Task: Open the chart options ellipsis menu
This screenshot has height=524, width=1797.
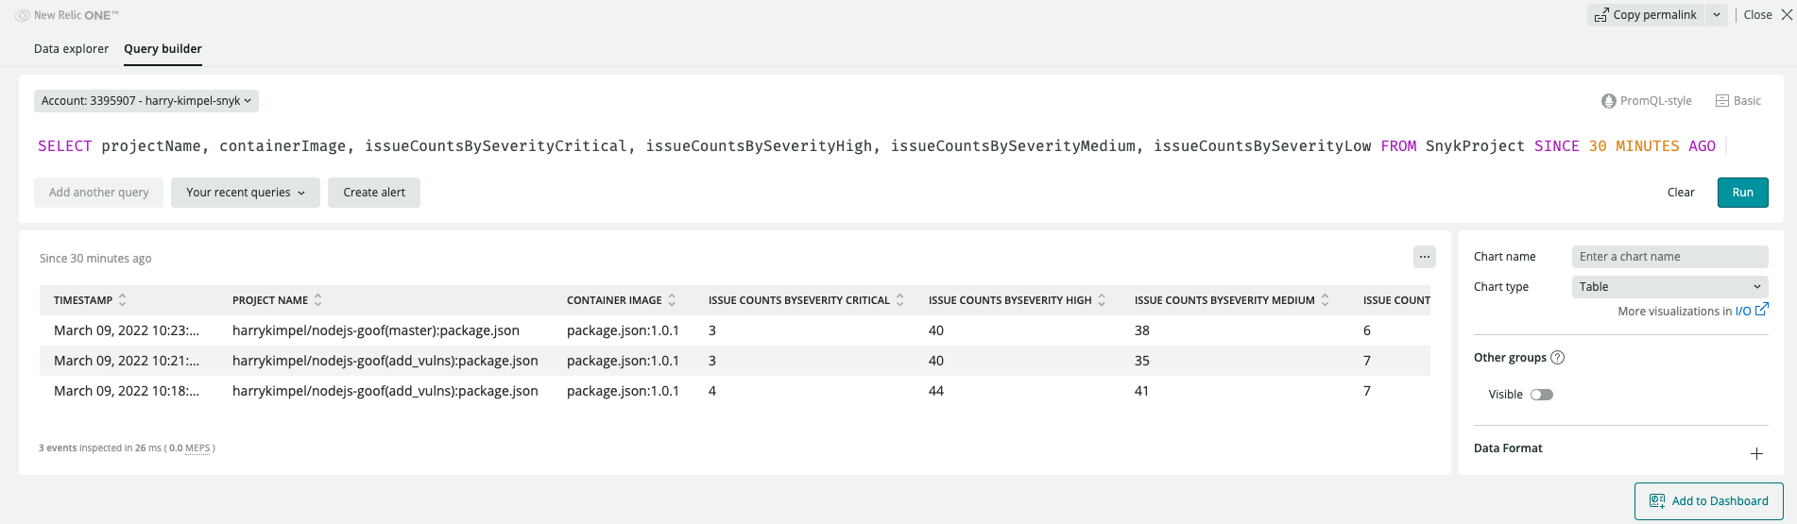Action: pyautogui.click(x=1425, y=257)
